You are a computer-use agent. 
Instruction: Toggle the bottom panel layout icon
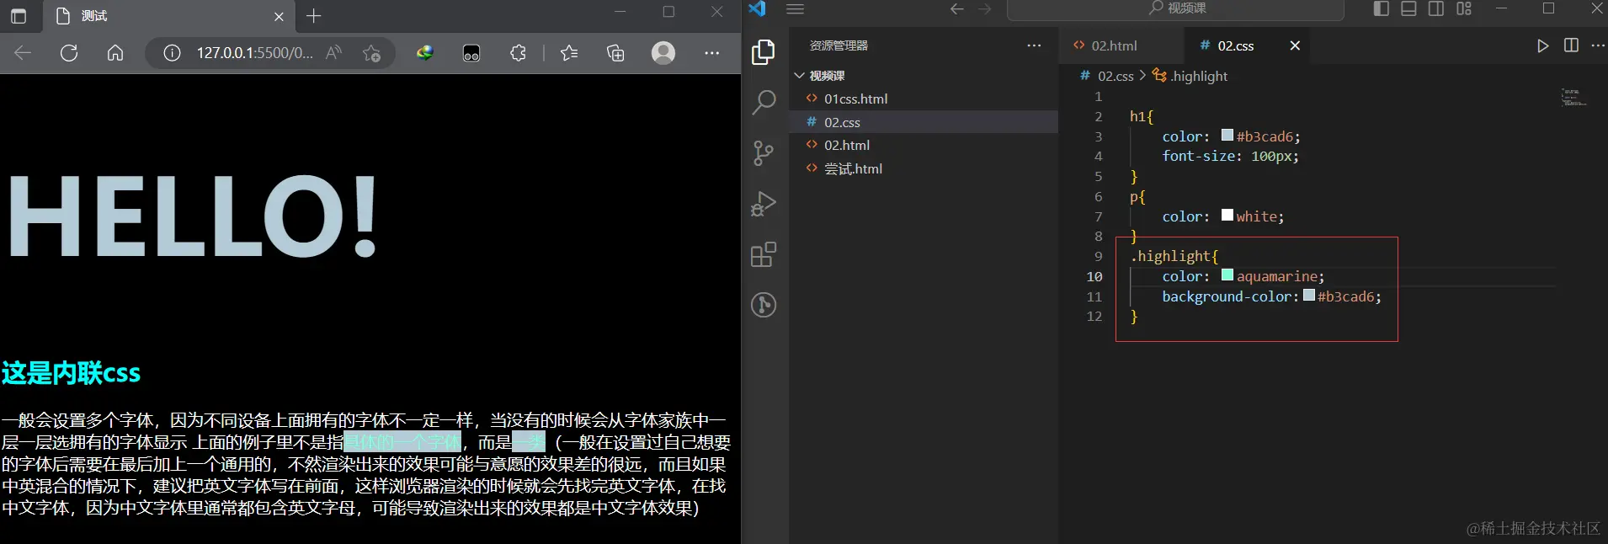click(1409, 8)
